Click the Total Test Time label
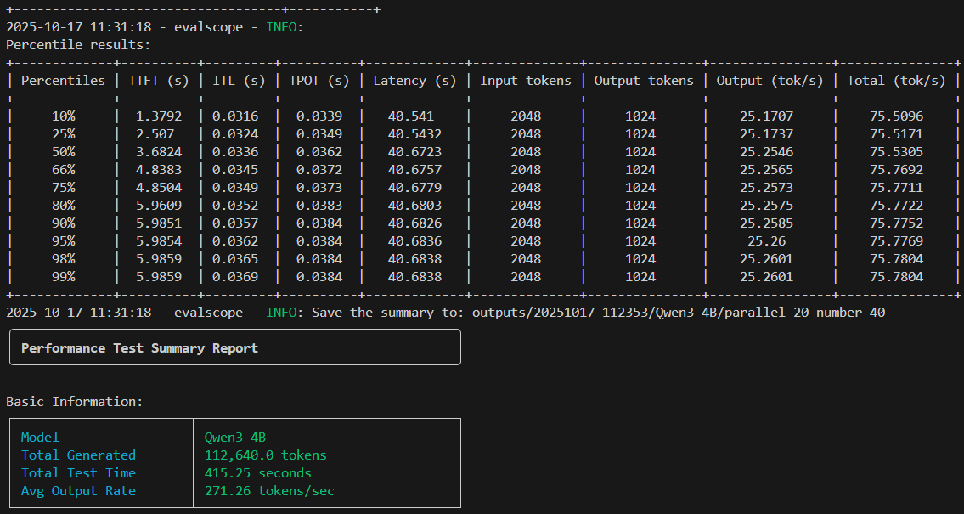Image resolution: width=964 pixels, height=514 pixels. (x=79, y=473)
